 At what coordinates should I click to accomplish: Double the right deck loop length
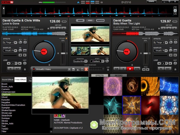click(x=170, y=63)
